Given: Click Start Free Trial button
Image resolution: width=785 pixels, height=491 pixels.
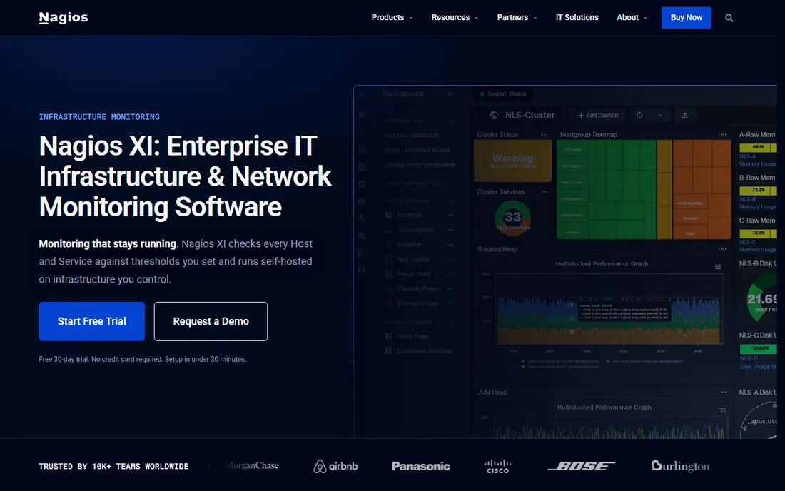Looking at the screenshot, I should pyautogui.click(x=91, y=321).
